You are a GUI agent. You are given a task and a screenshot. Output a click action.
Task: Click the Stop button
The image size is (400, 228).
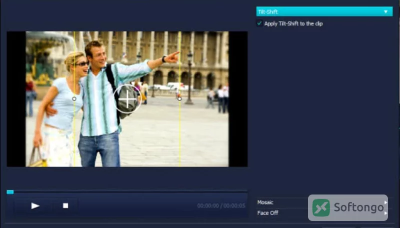coord(65,205)
